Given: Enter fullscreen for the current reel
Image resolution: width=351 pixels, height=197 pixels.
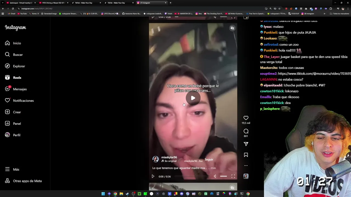Looking at the screenshot, I should (233, 176).
